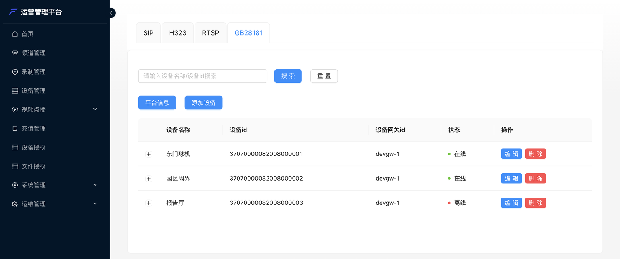Click device id 37070000082008000002
Screen dimensions: 620x259
pyautogui.click(x=266, y=178)
